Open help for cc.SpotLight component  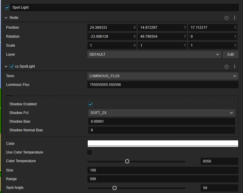click(227, 67)
